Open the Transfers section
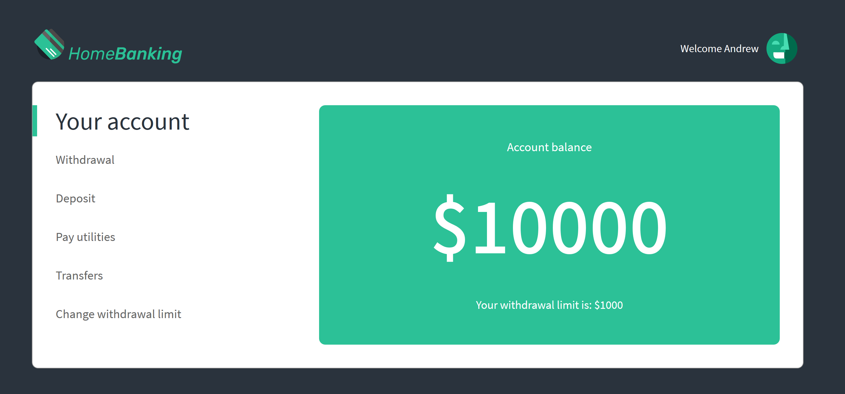This screenshot has width=845, height=394. [x=79, y=276]
